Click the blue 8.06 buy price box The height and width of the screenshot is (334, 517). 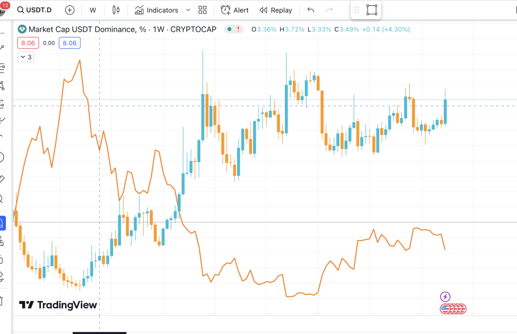69,43
